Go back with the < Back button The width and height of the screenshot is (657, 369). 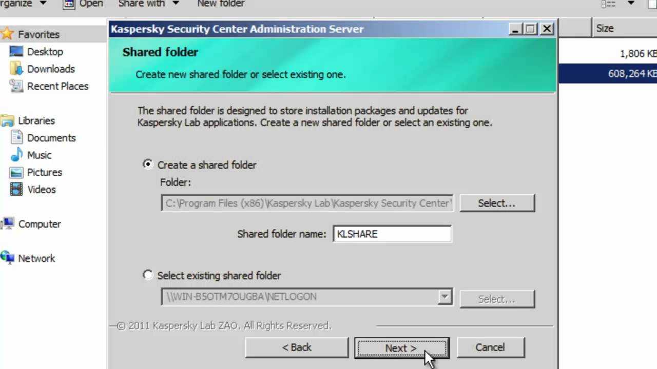coord(297,347)
